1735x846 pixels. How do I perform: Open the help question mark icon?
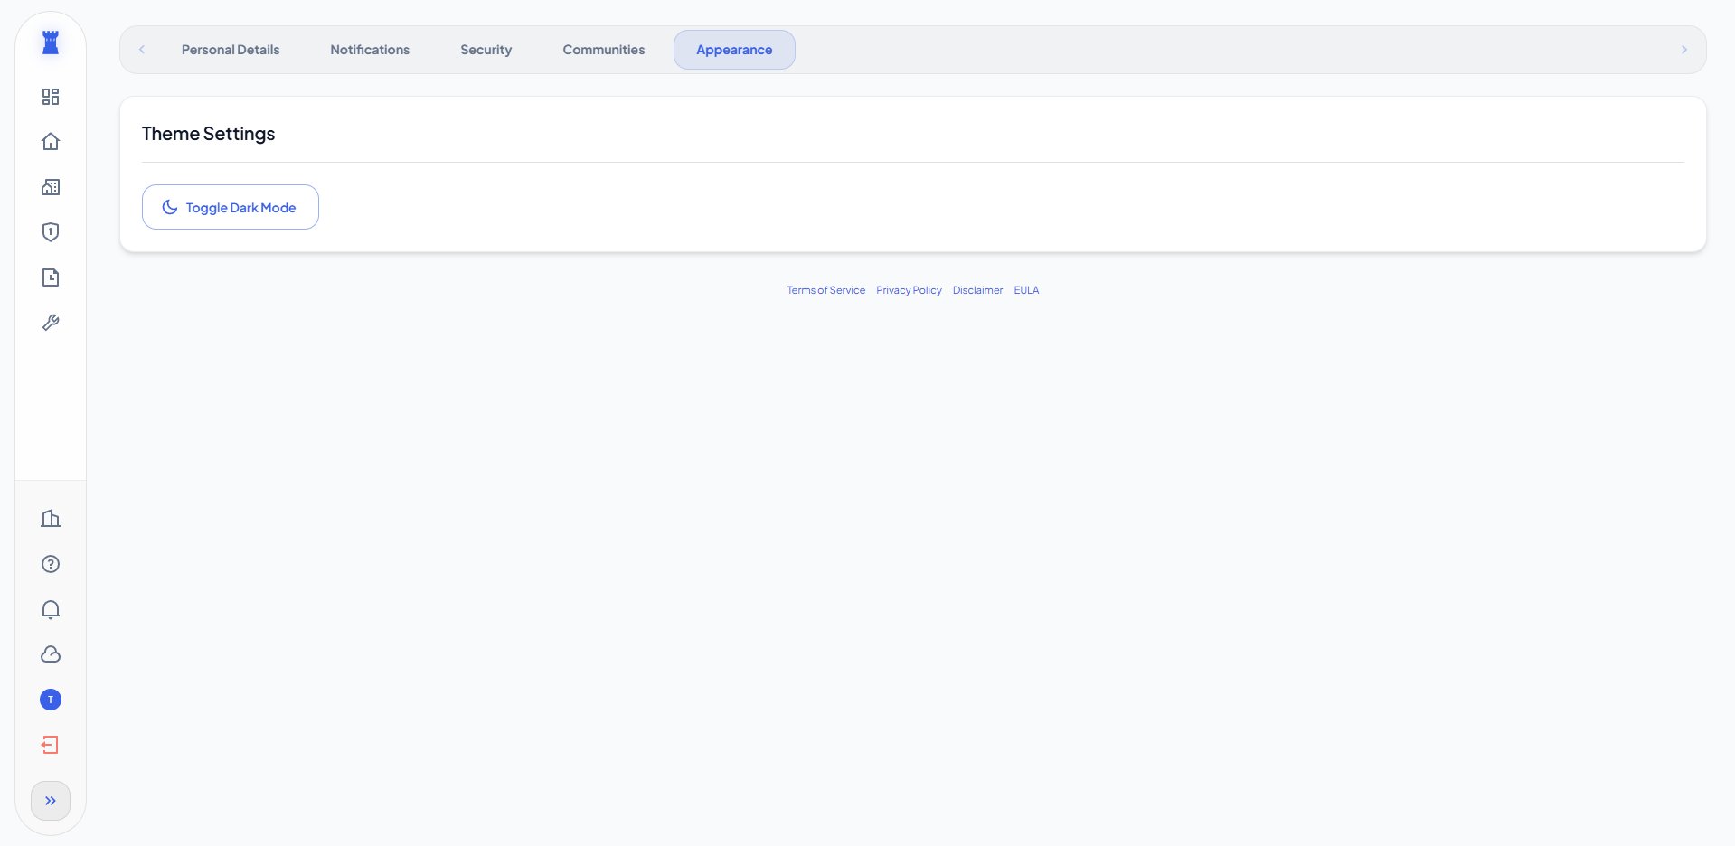pyautogui.click(x=51, y=564)
